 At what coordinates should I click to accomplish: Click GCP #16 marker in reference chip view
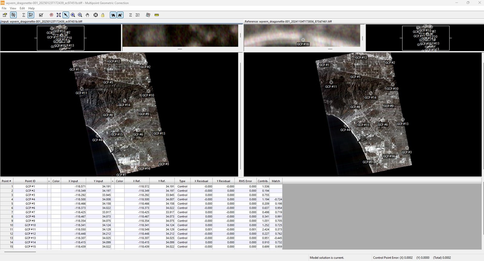tap(303, 40)
